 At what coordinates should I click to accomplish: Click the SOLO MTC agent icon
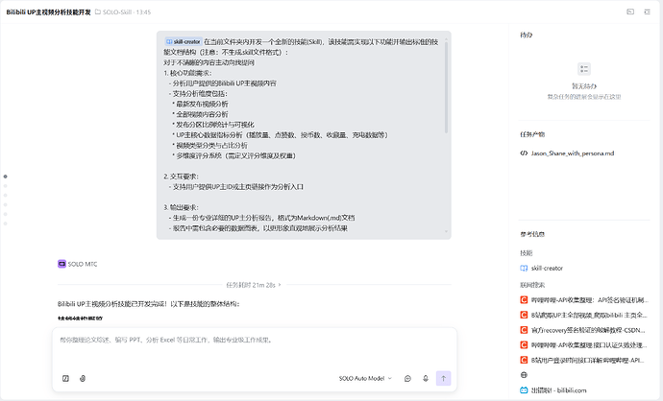[61, 264]
